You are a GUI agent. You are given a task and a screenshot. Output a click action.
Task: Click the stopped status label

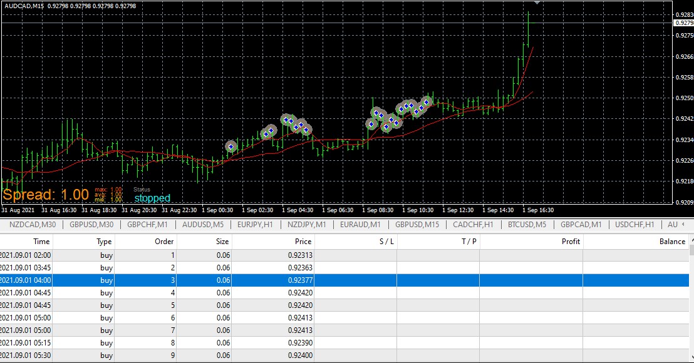click(152, 198)
